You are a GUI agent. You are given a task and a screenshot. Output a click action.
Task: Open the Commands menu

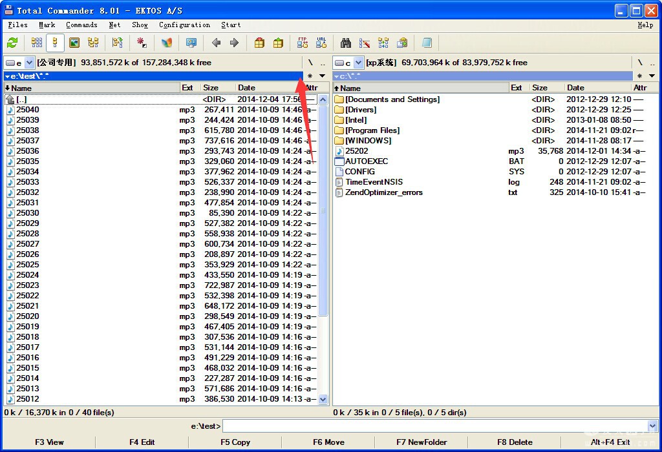(x=81, y=25)
